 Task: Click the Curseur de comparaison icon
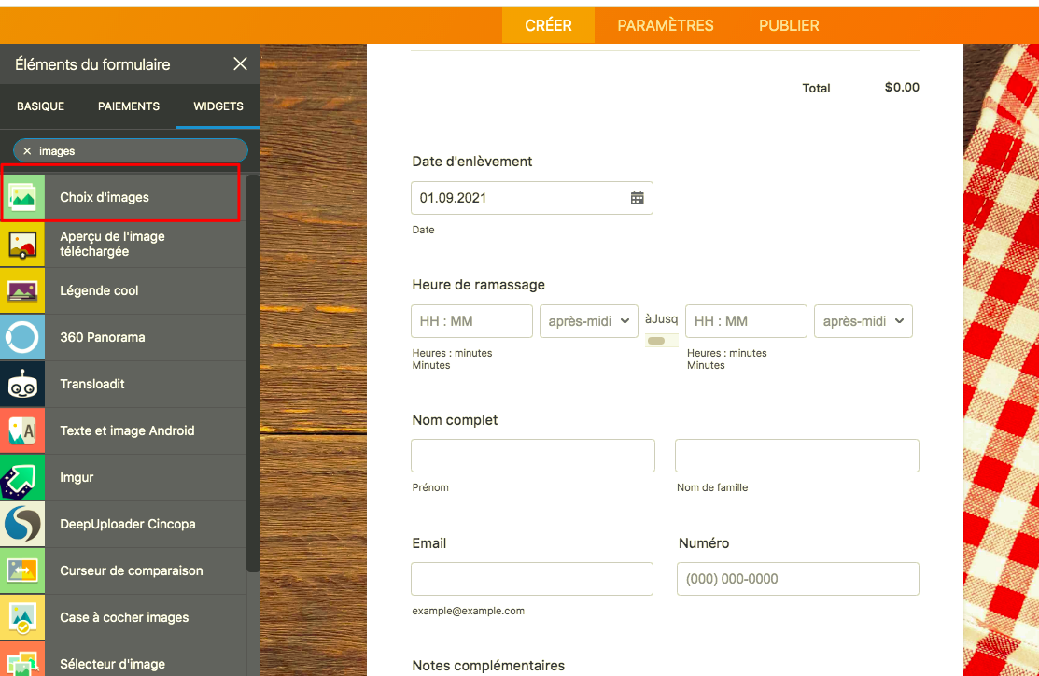(x=22, y=570)
